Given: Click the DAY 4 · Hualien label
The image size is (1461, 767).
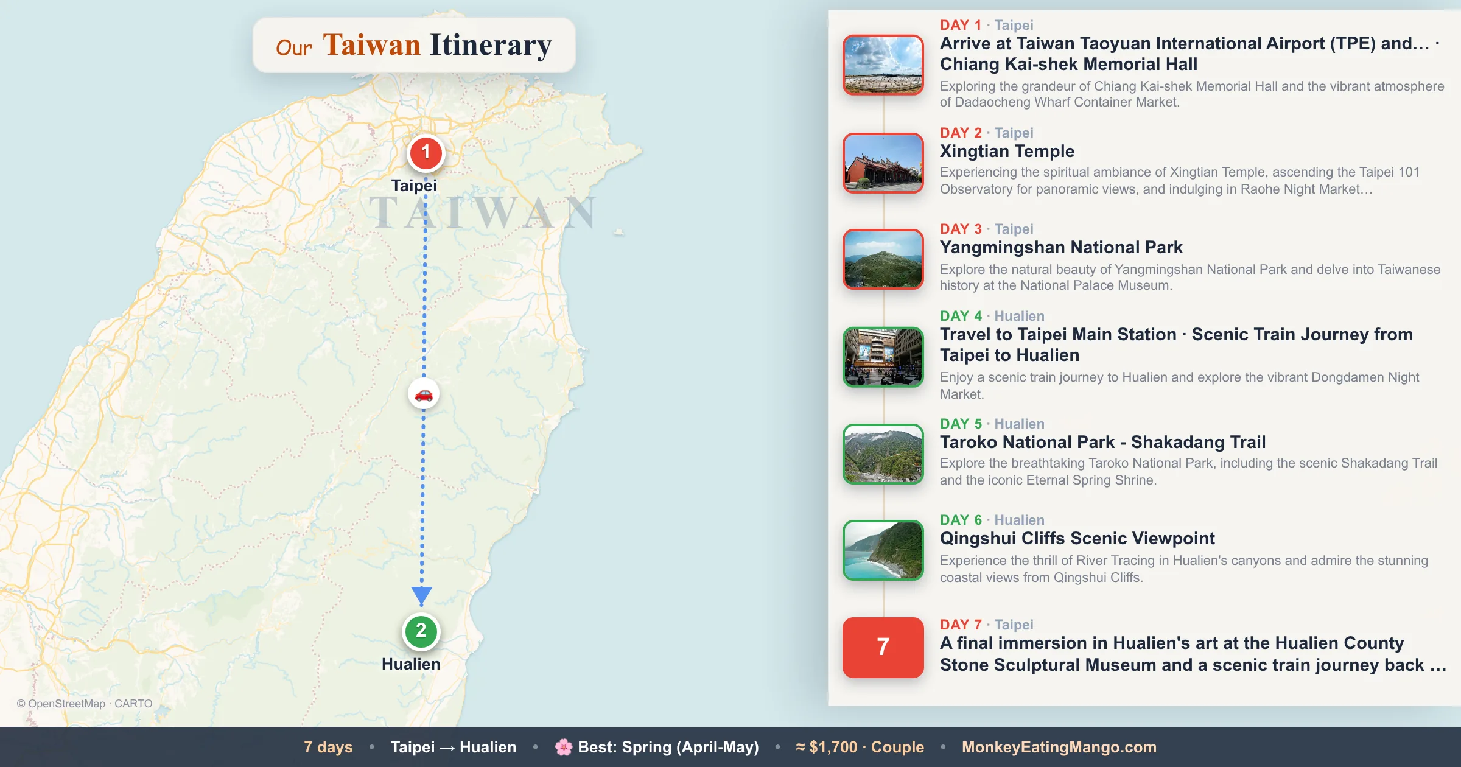Looking at the screenshot, I should tap(992, 316).
